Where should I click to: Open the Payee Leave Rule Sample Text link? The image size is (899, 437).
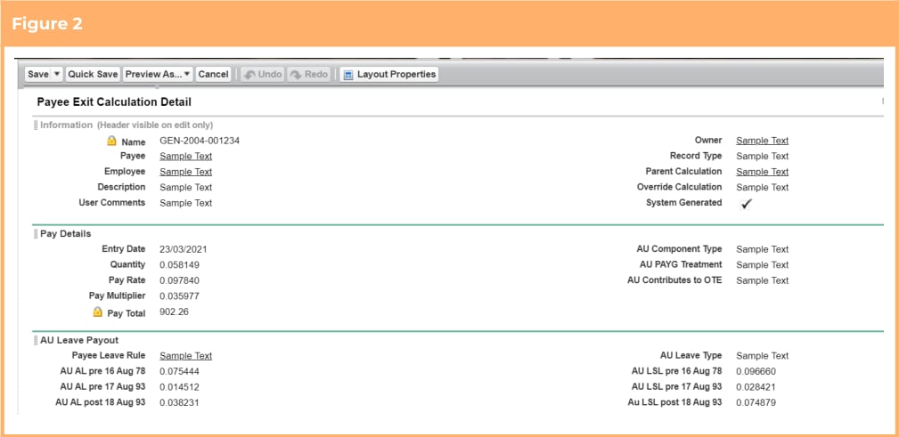[185, 355]
